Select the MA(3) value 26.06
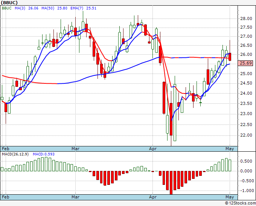 click(33, 8)
